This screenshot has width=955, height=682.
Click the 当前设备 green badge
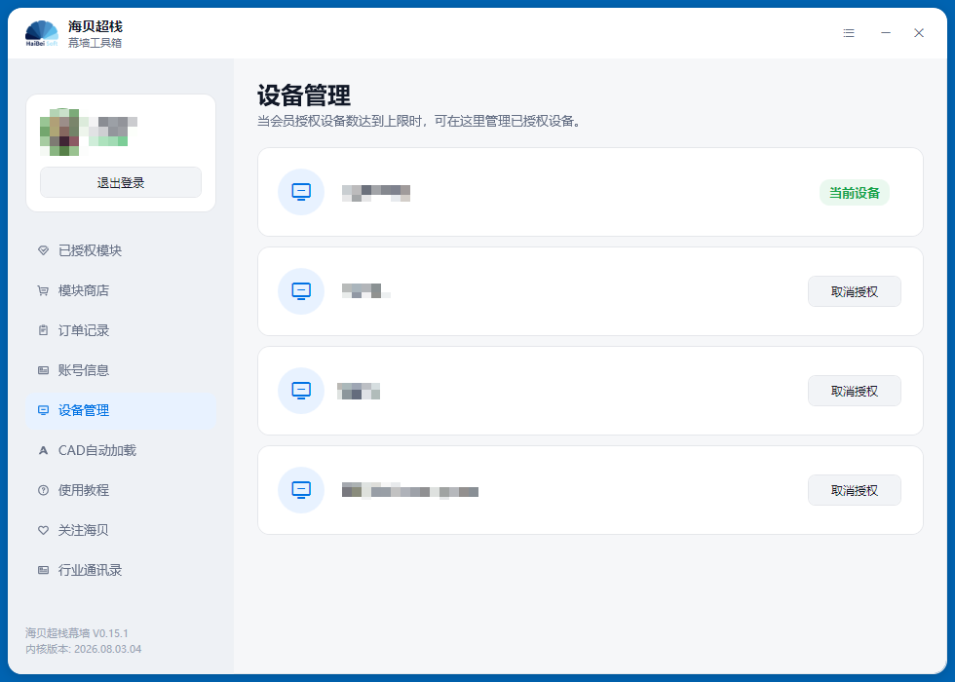coord(855,193)
